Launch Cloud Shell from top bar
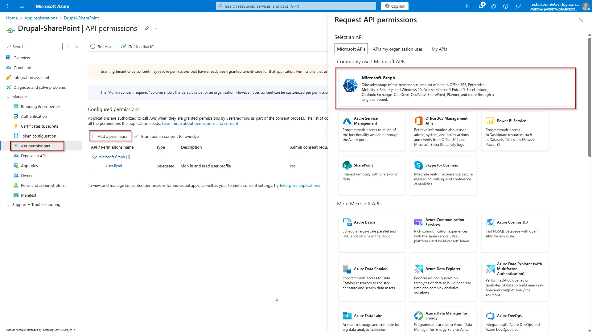This screenshot has width=592, height=333. [x=469, y=6]
